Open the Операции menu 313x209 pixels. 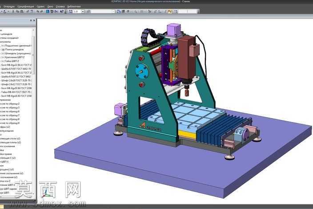coord(9,6)
